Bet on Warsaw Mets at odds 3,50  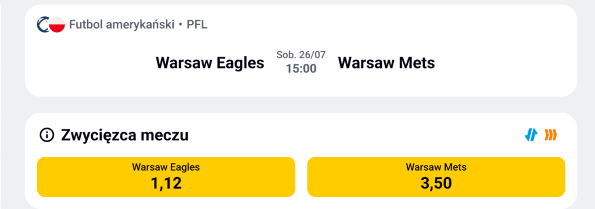[436, 176]
